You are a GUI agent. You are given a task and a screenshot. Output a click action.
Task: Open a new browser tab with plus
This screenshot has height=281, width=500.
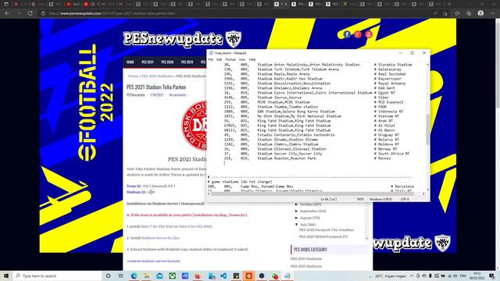[449, 4]
